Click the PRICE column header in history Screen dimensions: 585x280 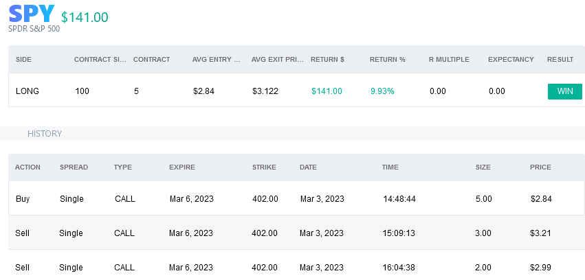(x=540, y=167)
